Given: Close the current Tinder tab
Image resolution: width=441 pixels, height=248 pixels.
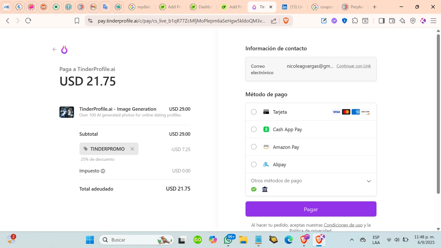Looking at the screenshot, I should (271, 7).
